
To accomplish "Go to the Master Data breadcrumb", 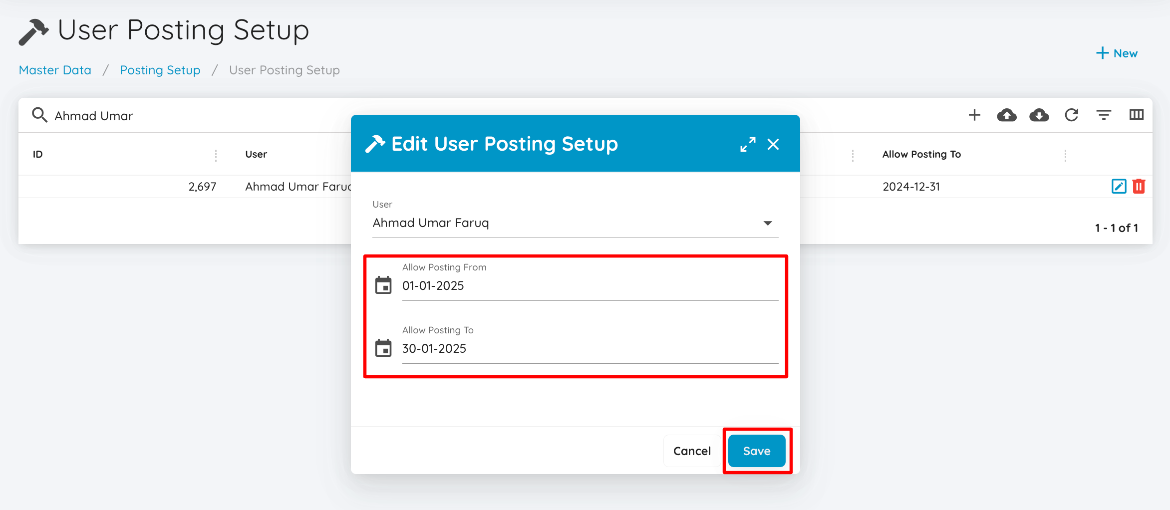I will pos(55,70).
